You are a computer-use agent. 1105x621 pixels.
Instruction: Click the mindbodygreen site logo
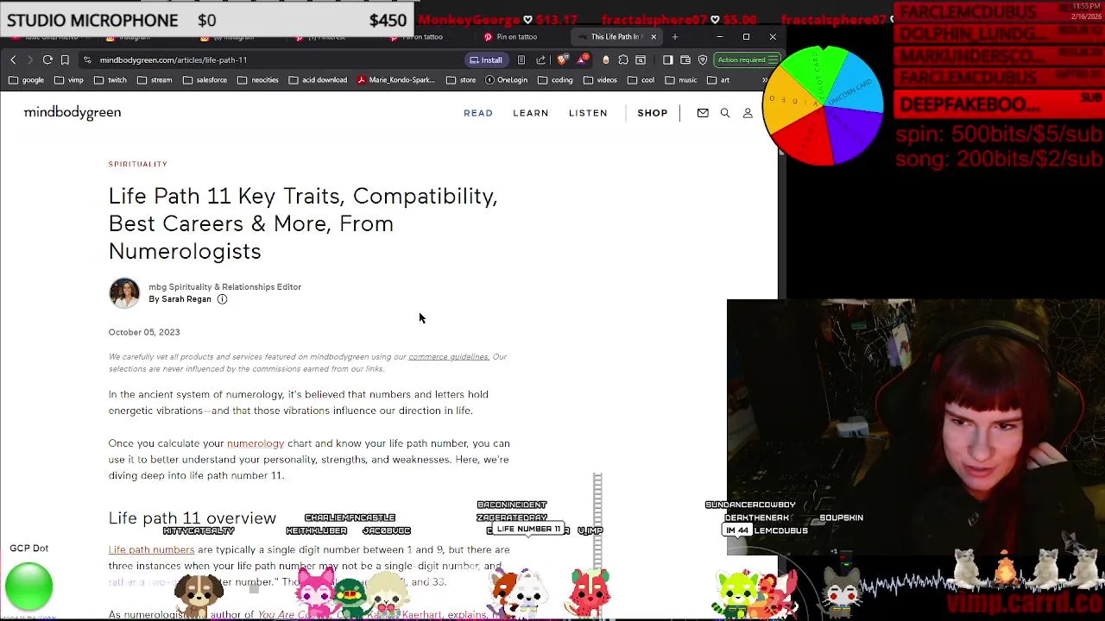pos(73,112)
